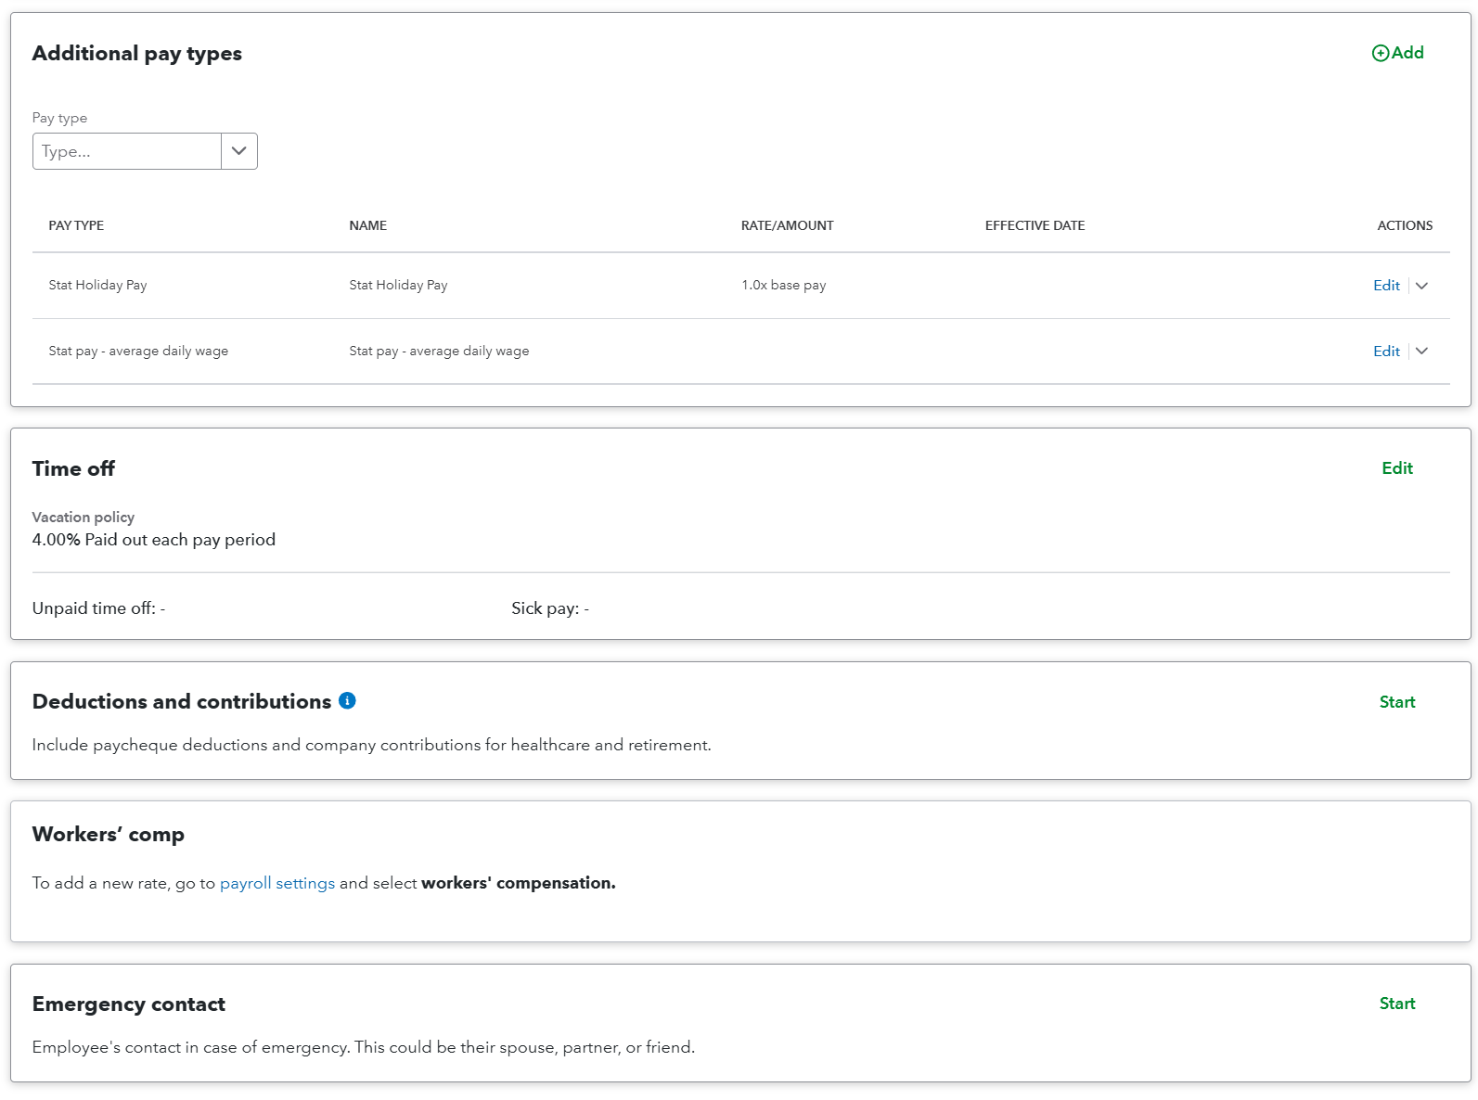1478x1100 pixels.
Task: Start adding an Emergency contact
Action: 1396,1004
